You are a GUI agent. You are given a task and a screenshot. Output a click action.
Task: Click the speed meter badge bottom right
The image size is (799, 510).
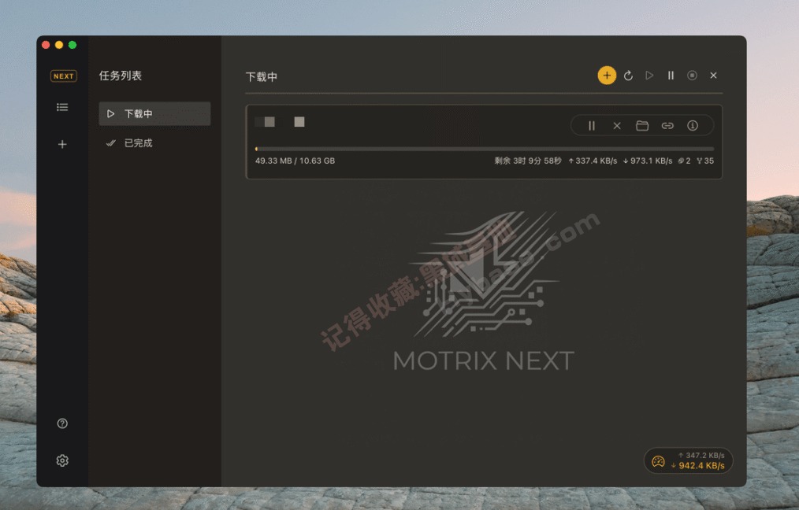pos(689,460)
